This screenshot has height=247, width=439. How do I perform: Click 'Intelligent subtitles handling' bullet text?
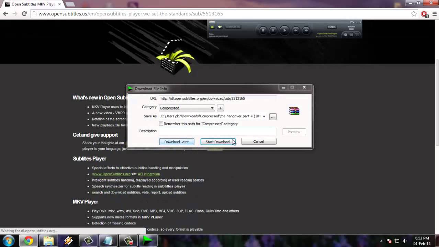pos(148,180)
